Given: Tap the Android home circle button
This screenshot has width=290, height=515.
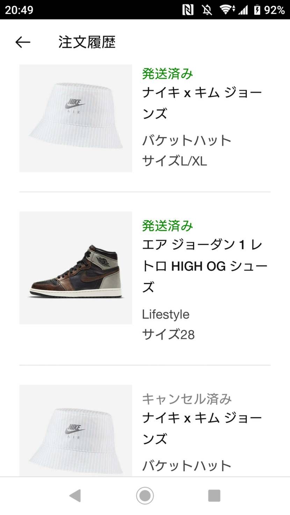Looking at the screenshot, I should point(145,495).
